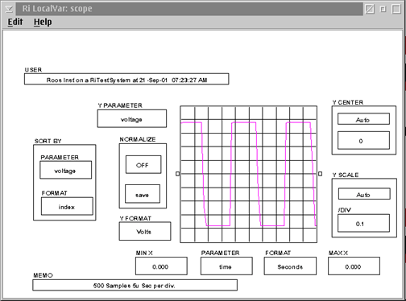Viewport: 406px width, 301px height.
Task: Click the right center marker of scope graph
Action: (x=320, y=174)
